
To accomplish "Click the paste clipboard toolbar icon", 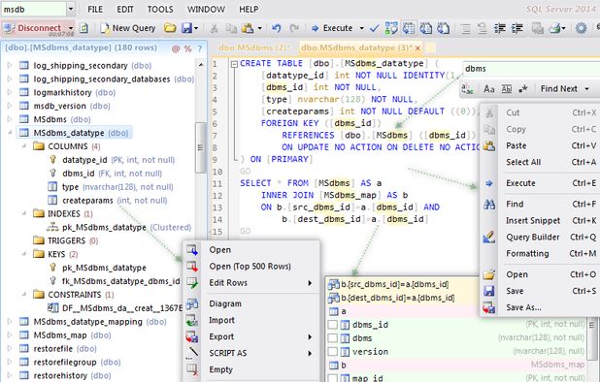I will point(248,28).
